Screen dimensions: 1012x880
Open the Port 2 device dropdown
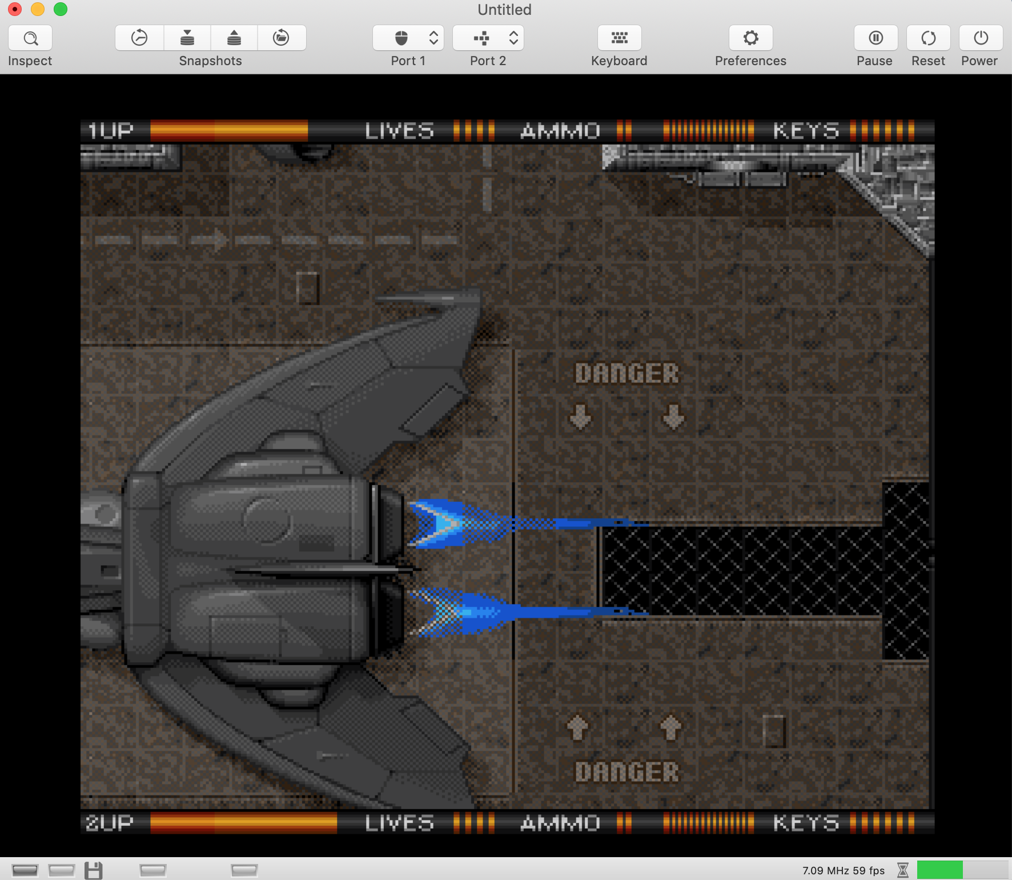488,38
